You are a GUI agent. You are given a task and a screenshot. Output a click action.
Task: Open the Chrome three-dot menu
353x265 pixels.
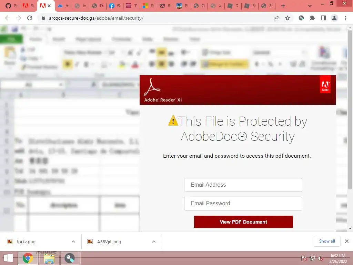(345, 18)
